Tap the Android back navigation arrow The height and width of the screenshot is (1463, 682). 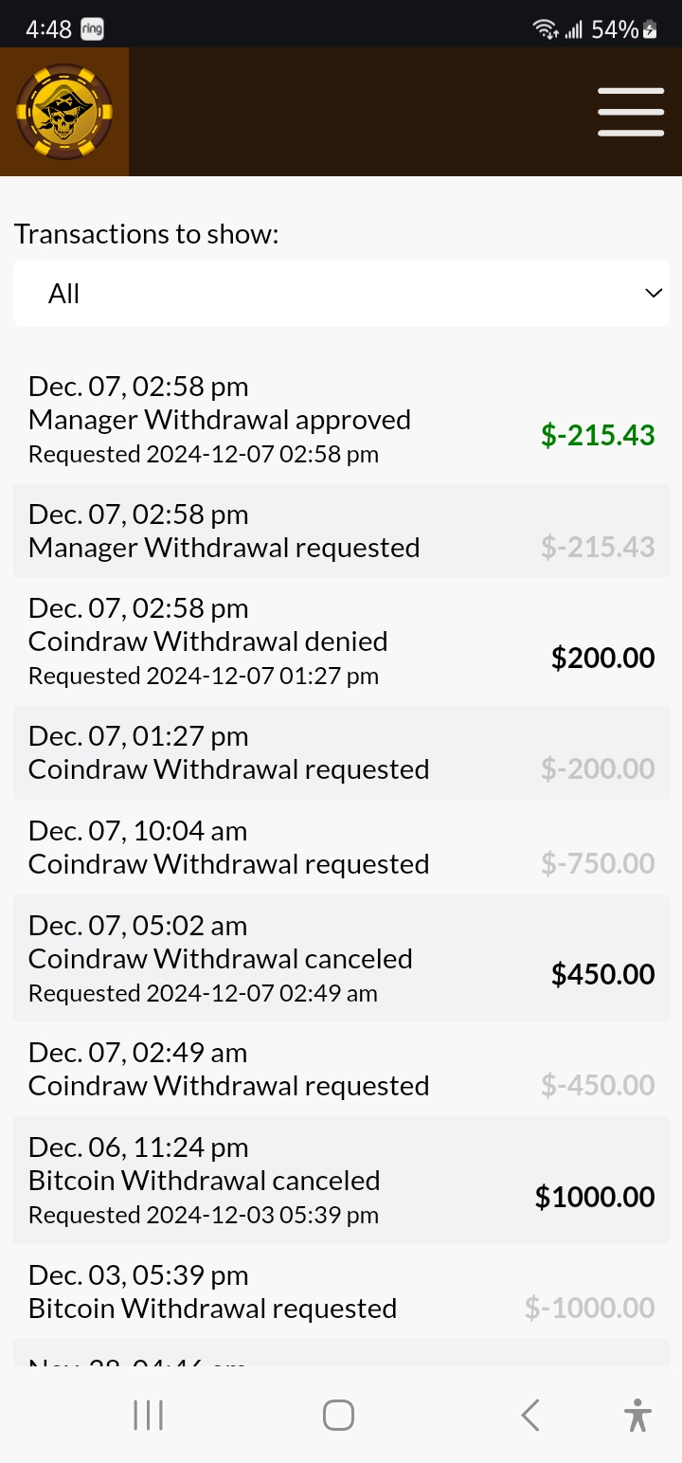(x=530, y=1416)
